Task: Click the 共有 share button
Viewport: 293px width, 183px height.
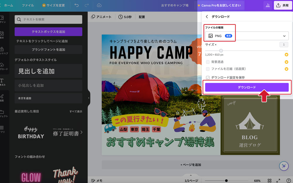Action: (x=282, y=5)
